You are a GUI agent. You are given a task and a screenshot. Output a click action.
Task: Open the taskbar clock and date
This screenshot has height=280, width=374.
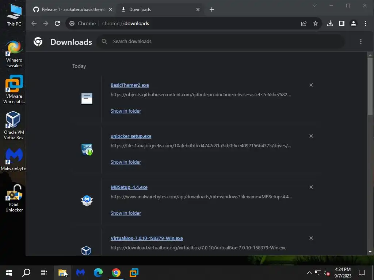coord(343,273)
